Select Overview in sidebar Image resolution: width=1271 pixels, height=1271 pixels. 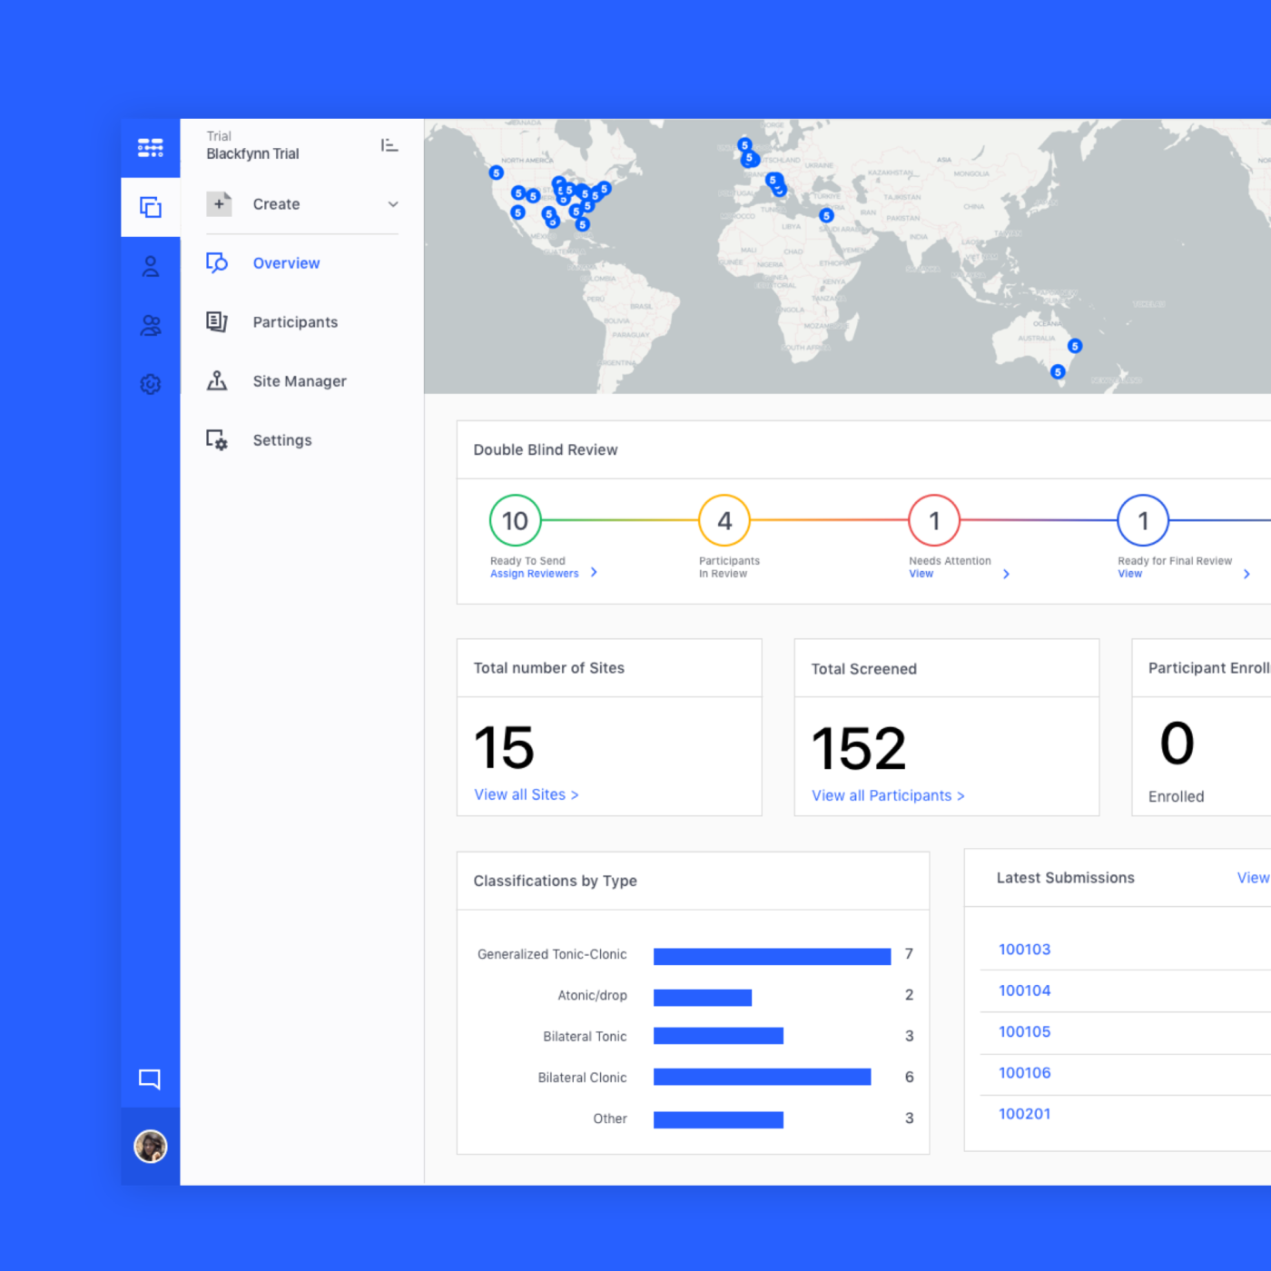(x=286, y=263)
